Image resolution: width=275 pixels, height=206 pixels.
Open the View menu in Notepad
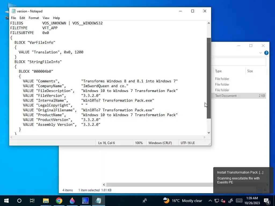(x=46, y=18)
